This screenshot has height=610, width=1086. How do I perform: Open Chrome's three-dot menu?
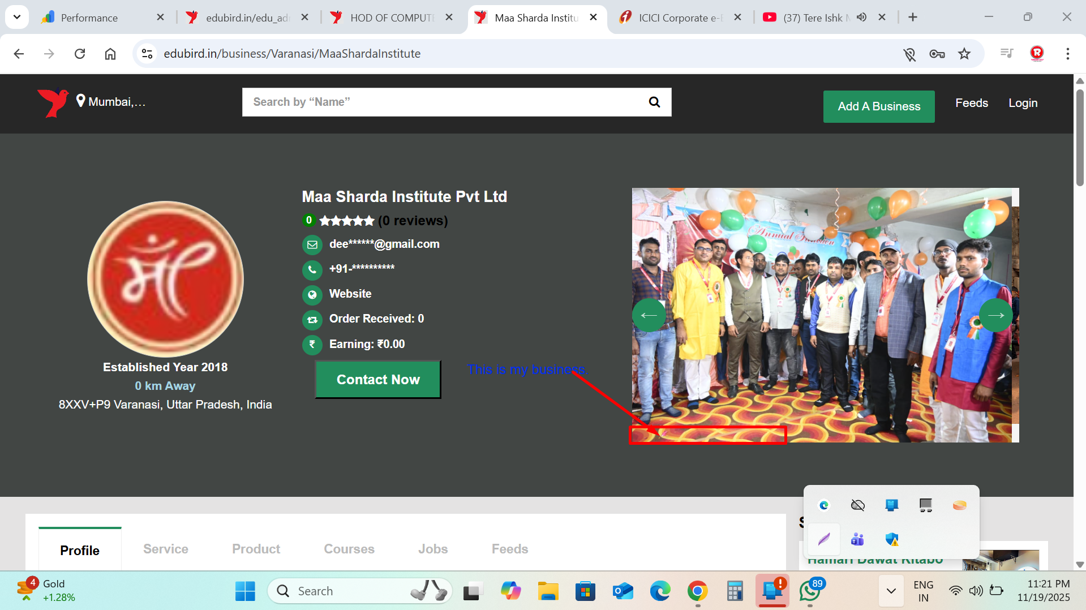[1067, 54]
